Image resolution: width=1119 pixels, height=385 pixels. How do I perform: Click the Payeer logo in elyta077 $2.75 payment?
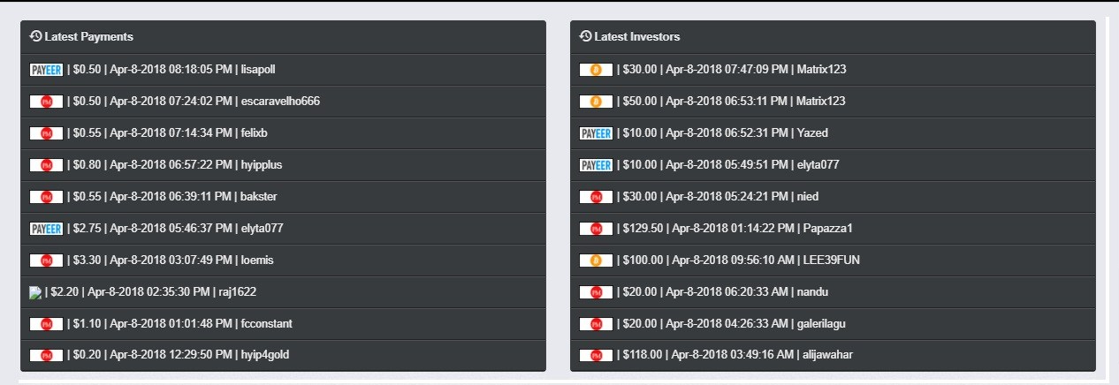tap(46, 229)
